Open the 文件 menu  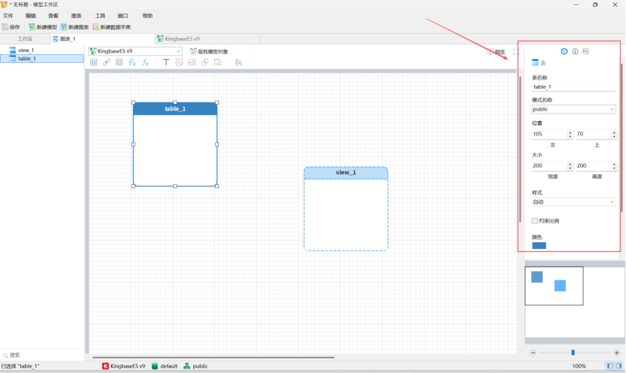pos(8,15)
